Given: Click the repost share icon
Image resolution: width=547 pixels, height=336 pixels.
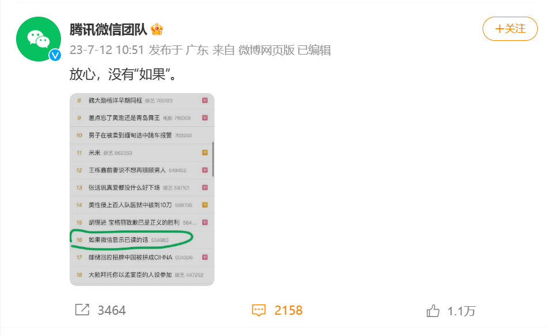Looking at the screenshot, I should click(82, 310).
